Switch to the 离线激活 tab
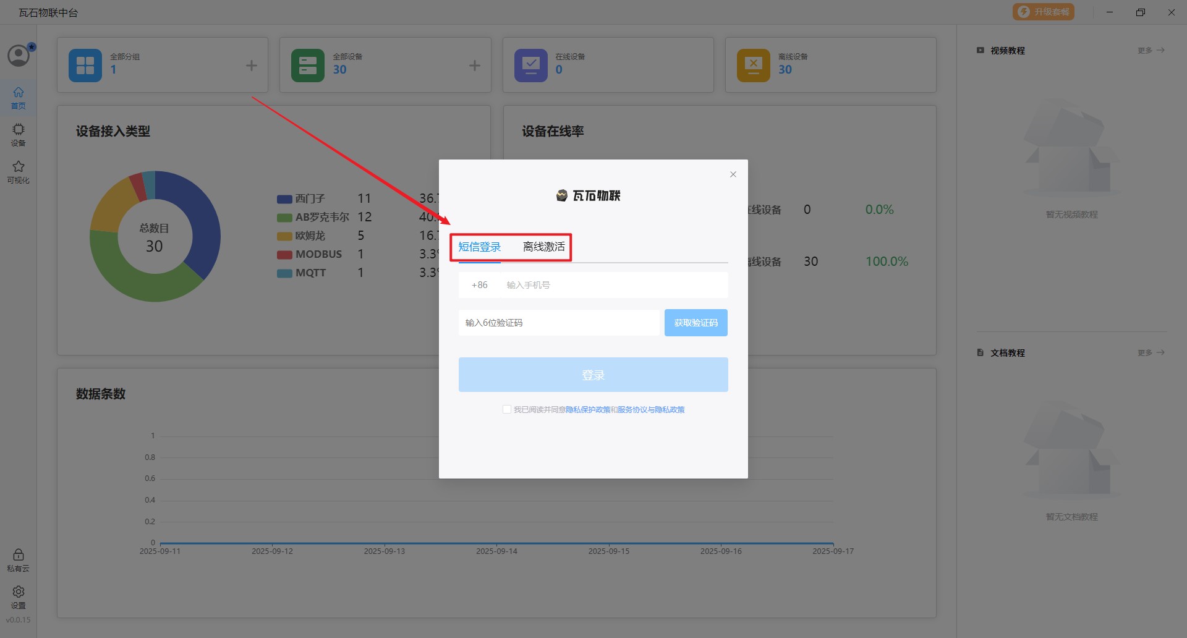 click(544, 247)
